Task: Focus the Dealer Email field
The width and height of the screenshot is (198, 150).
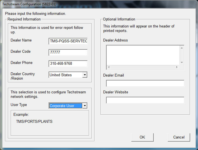Action: (x=145, y=83)
